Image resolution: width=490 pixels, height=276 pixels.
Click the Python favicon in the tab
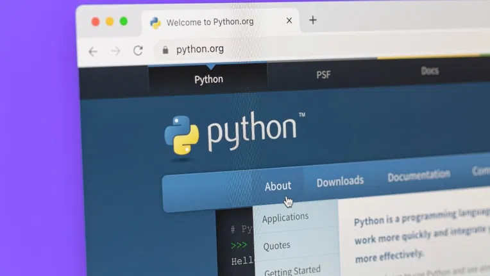point(155,22)
